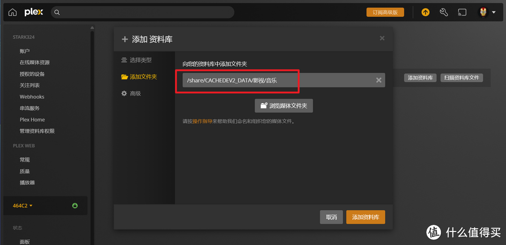The height and width of the screenshot is (245, 506).
Task: Open 面板 under 状态
Action: 24,242
